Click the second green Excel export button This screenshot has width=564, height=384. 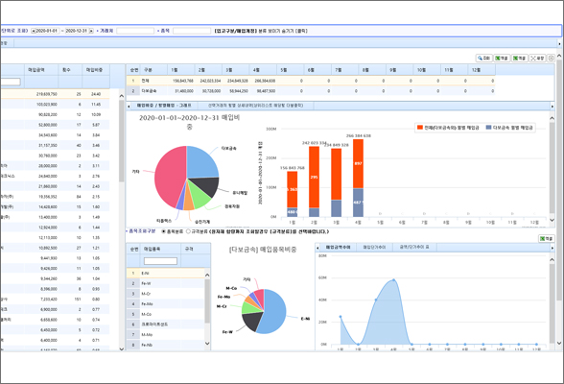(520, 58)
